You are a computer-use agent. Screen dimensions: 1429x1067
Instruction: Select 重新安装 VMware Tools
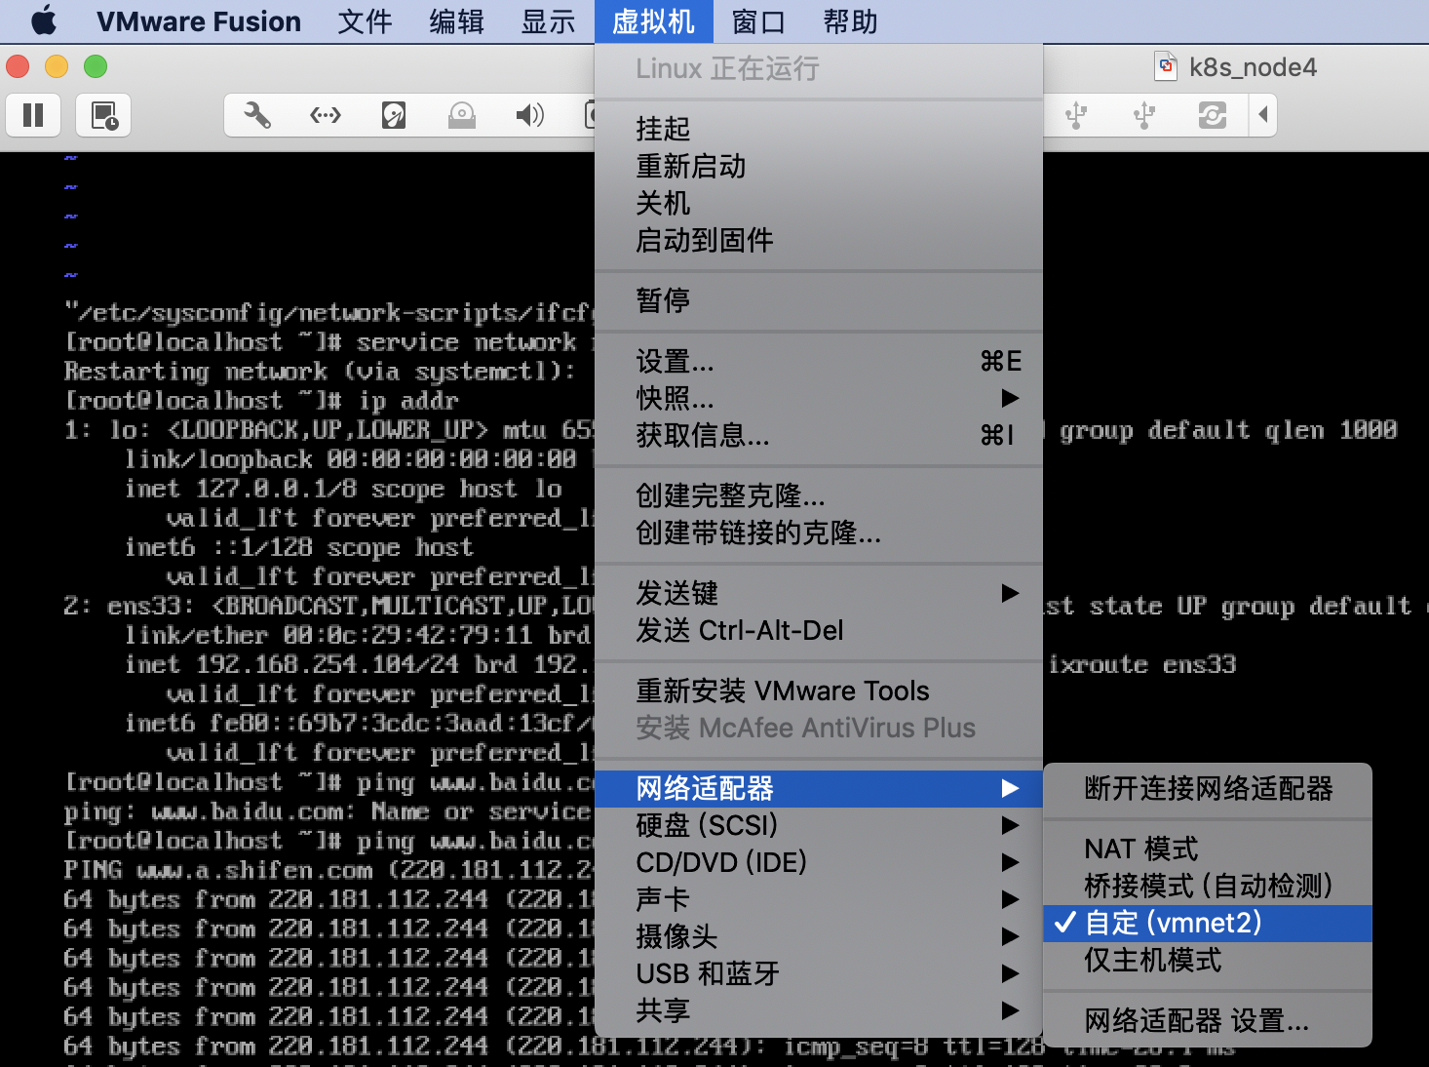click(x=819, y=691)
